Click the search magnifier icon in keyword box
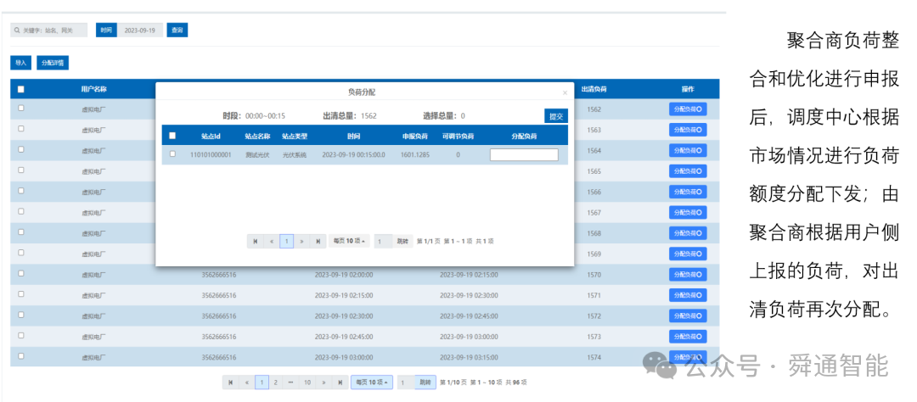 click(x=17, y=30)
